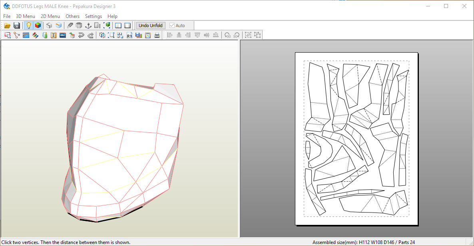This screenshot has height=246, width=474.
Task: Select the blue zipper flaps tool
Action: click(x=26, y=35)
